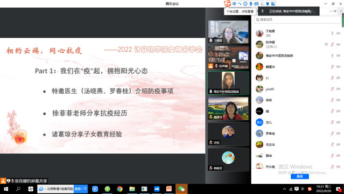Open Tencent Meeting icon in taskbar
The height and width of the screenshot is (194, 344).
[157, 189]
